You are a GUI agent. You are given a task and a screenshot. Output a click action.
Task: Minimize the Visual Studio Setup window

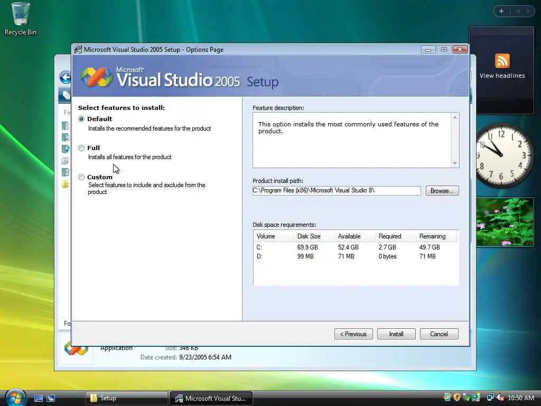pyautogui.click(x=428, y=49)
